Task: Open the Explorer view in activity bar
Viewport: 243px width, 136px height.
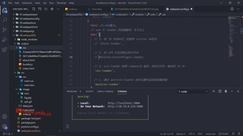Action: click(x=5, y=11)
